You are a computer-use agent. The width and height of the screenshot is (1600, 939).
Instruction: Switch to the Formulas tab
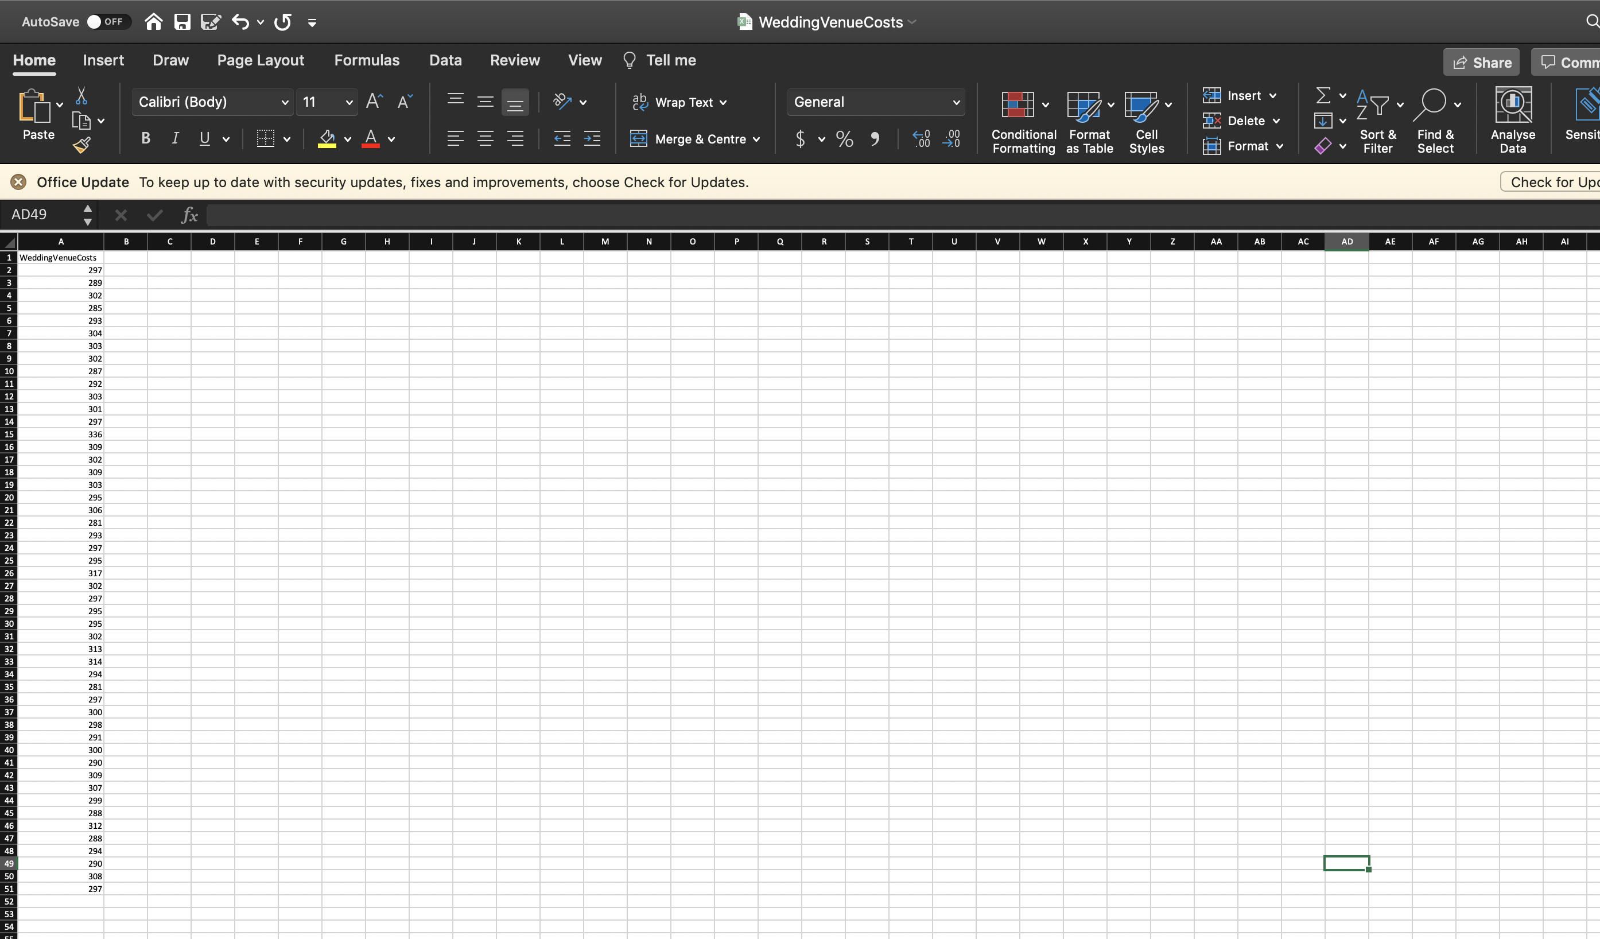366,60
